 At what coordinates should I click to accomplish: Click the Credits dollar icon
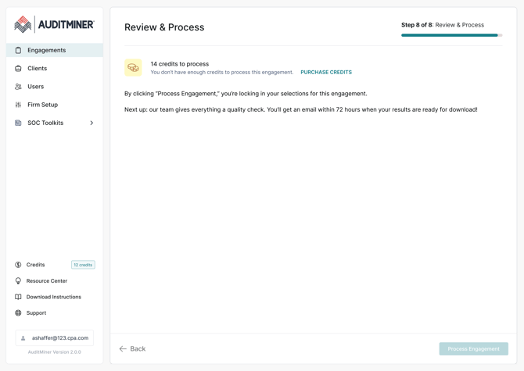(x=18, y=265)
